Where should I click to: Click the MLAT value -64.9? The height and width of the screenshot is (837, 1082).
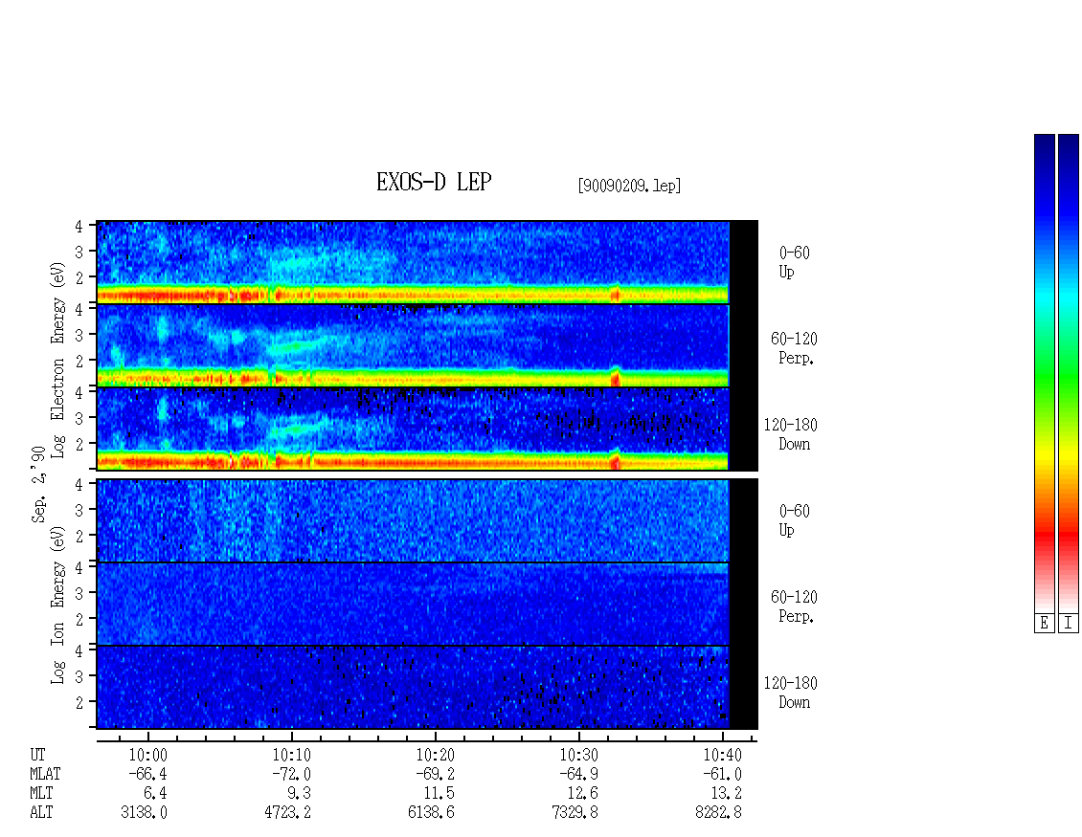(578, 774)
